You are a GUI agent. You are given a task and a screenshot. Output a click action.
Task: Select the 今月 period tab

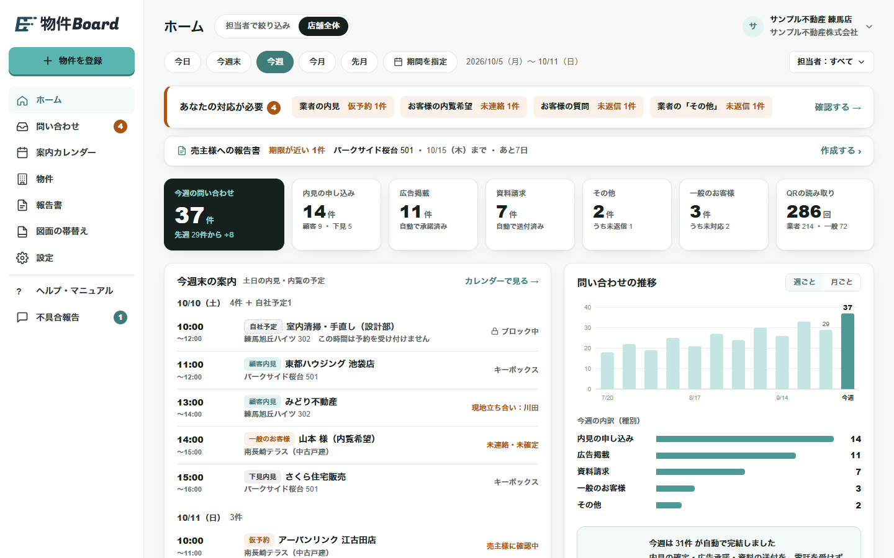click(317, 62)
